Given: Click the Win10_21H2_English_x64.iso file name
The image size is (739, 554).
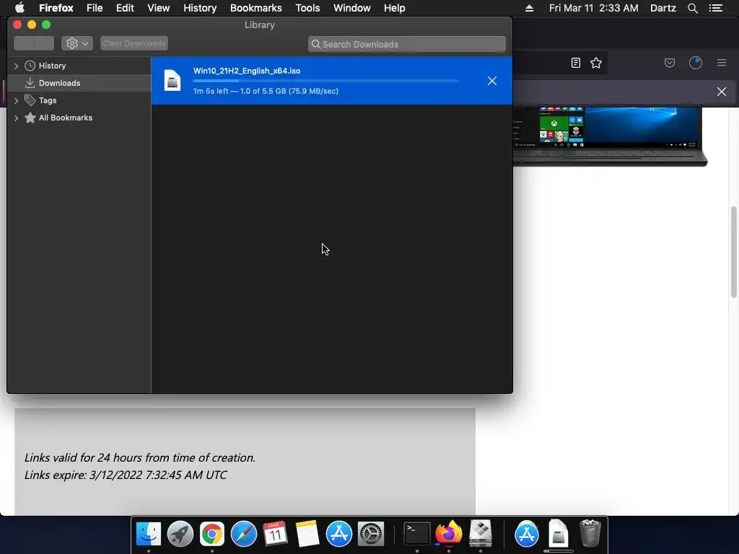Looking at the screenshot, I should click(x=247, y=71).
